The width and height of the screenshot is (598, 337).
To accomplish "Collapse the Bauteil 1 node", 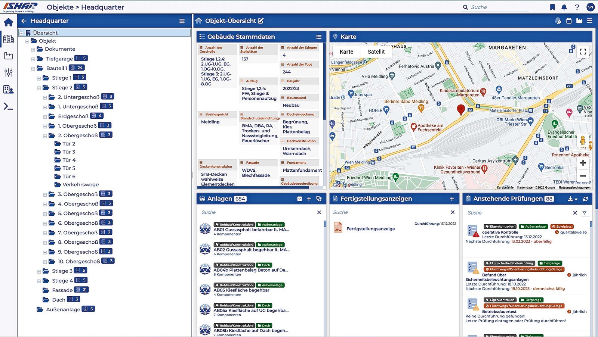I will tap(33, 69).
